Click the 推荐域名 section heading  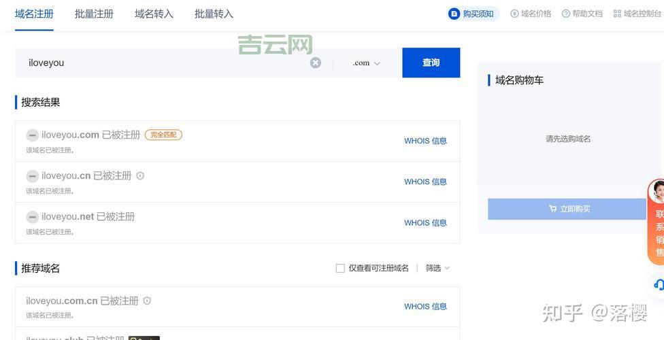point(41,268)
